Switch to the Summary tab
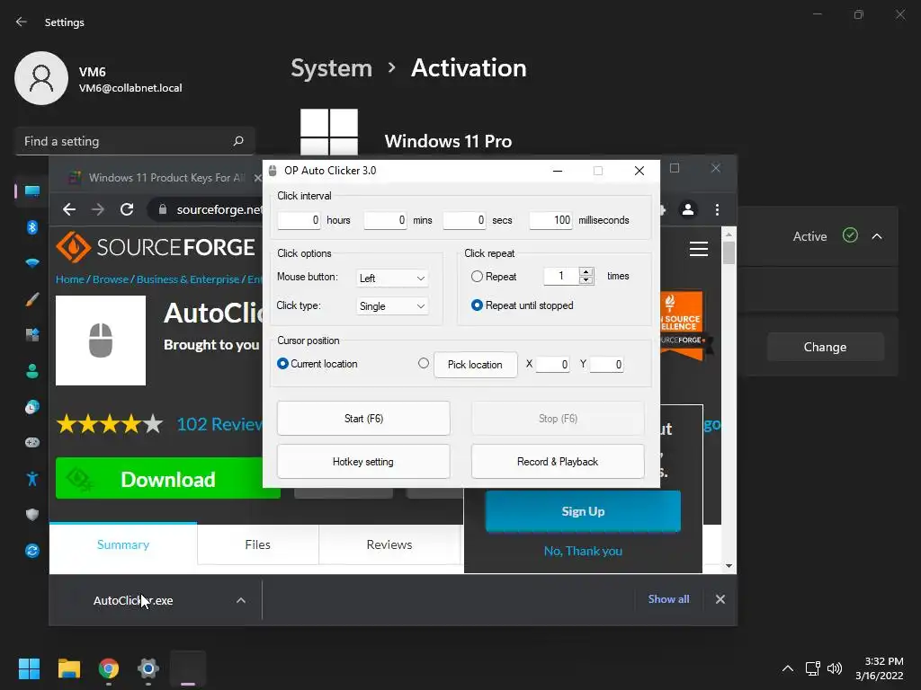This screenshot has width=921, height=690. [x=123, y=544]
